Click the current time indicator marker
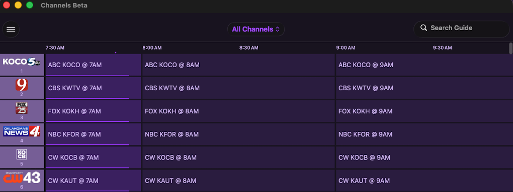This screenshot has height=192, width=513. [x=116, y=53]
